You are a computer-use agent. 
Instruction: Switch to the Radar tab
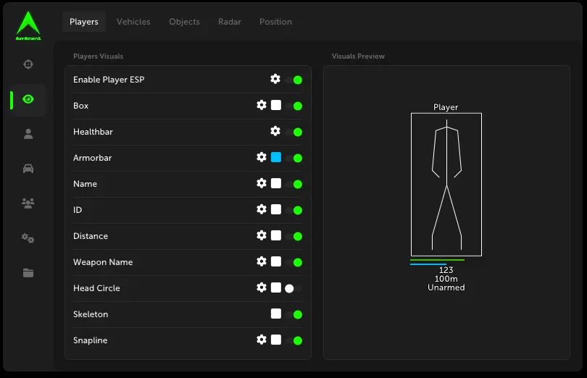(230, 22)
